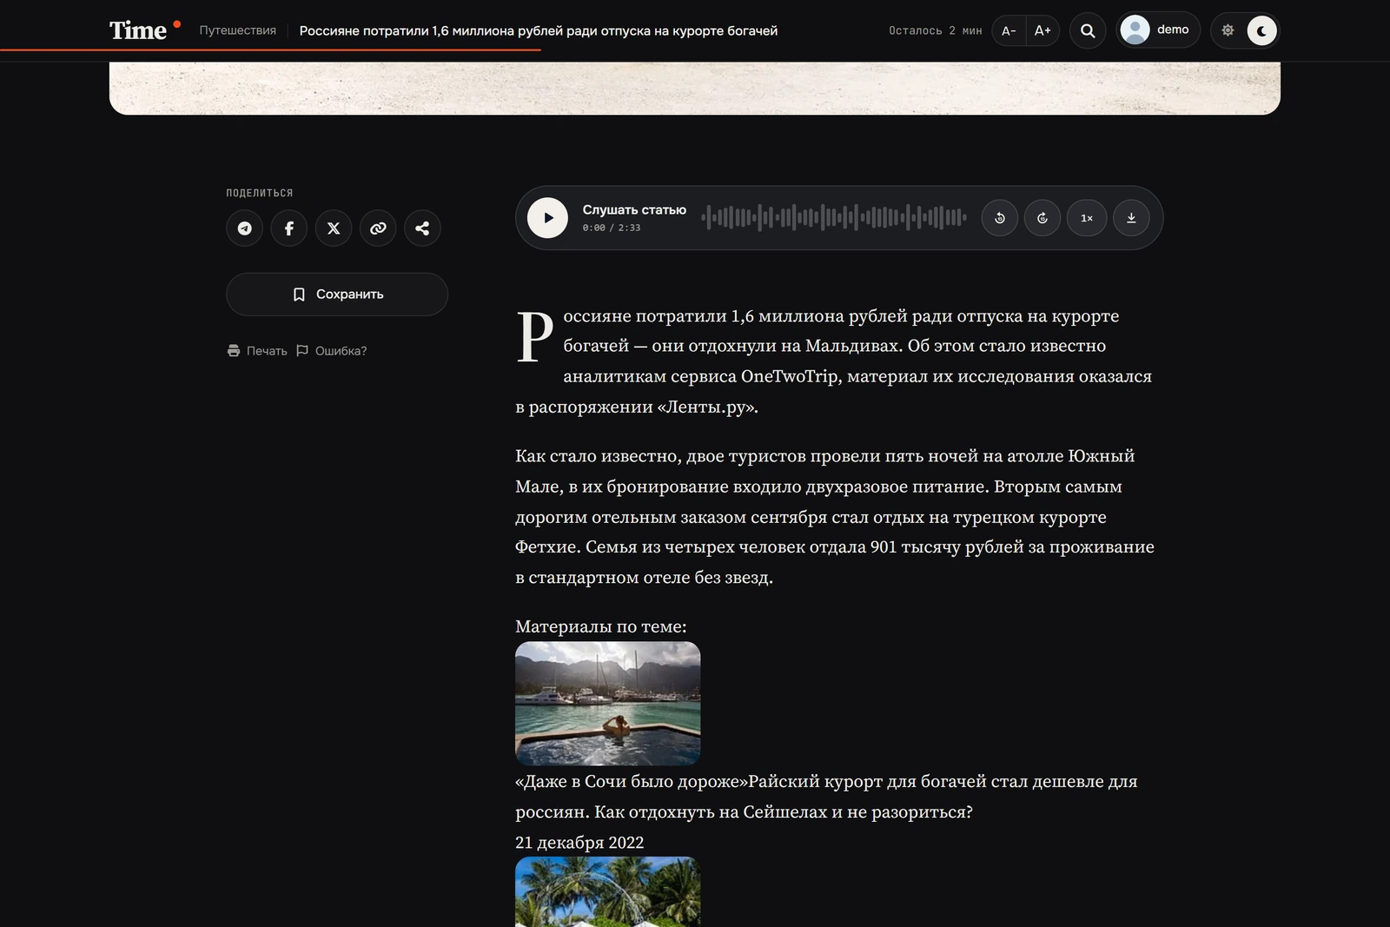Open second related palm trees thumbnail
This screenshot has height=927, width=1390.
pos(608,891)
